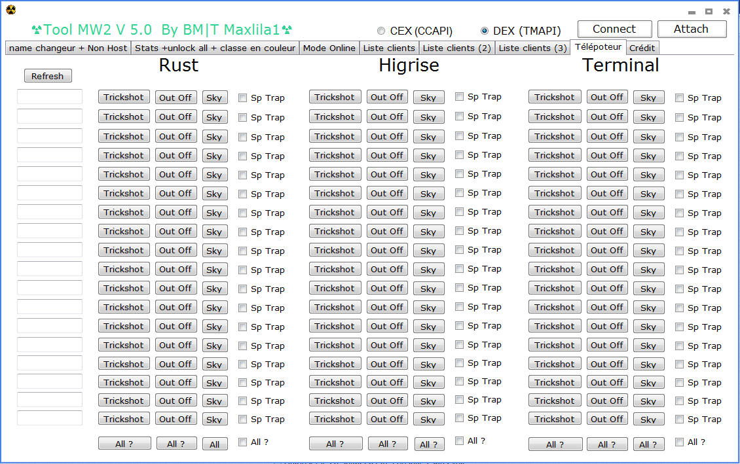The width and height of the screenshot is (740, 464).
Task: Click the Terminal map heading
Action: tap(621, 65)
